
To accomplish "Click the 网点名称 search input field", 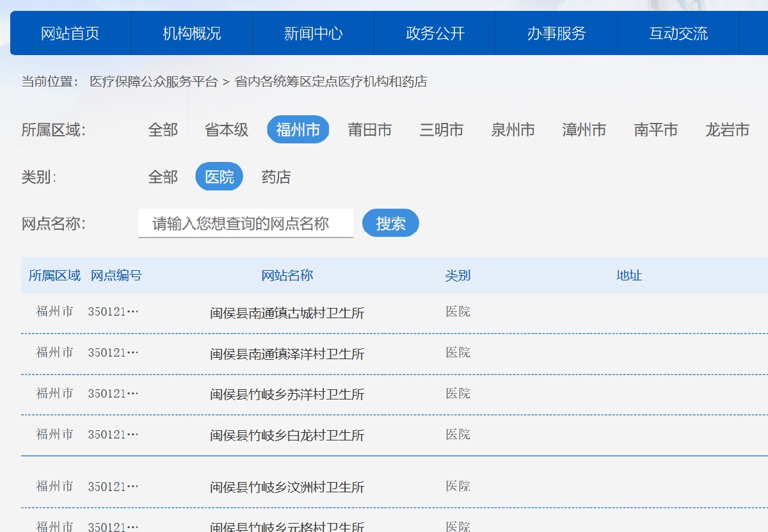I will tap(246, 223).
